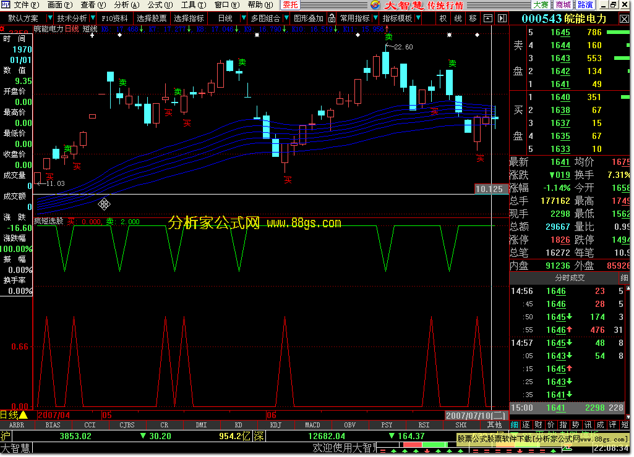Click the skip-forward panel toolbar icon

502,18
